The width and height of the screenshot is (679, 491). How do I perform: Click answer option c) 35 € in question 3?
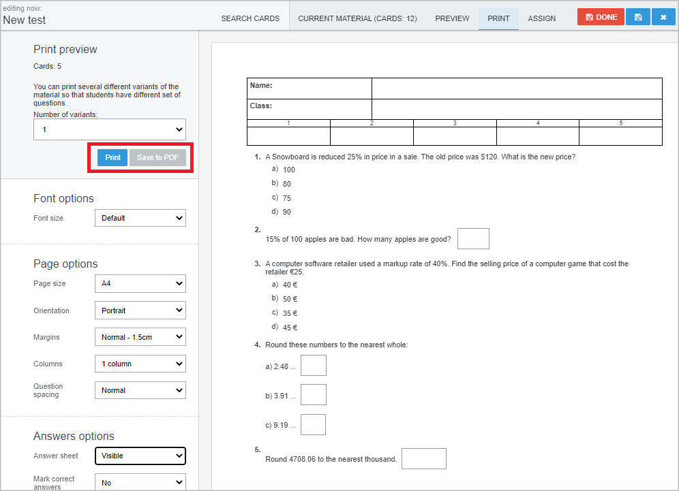tap(285, 313)
